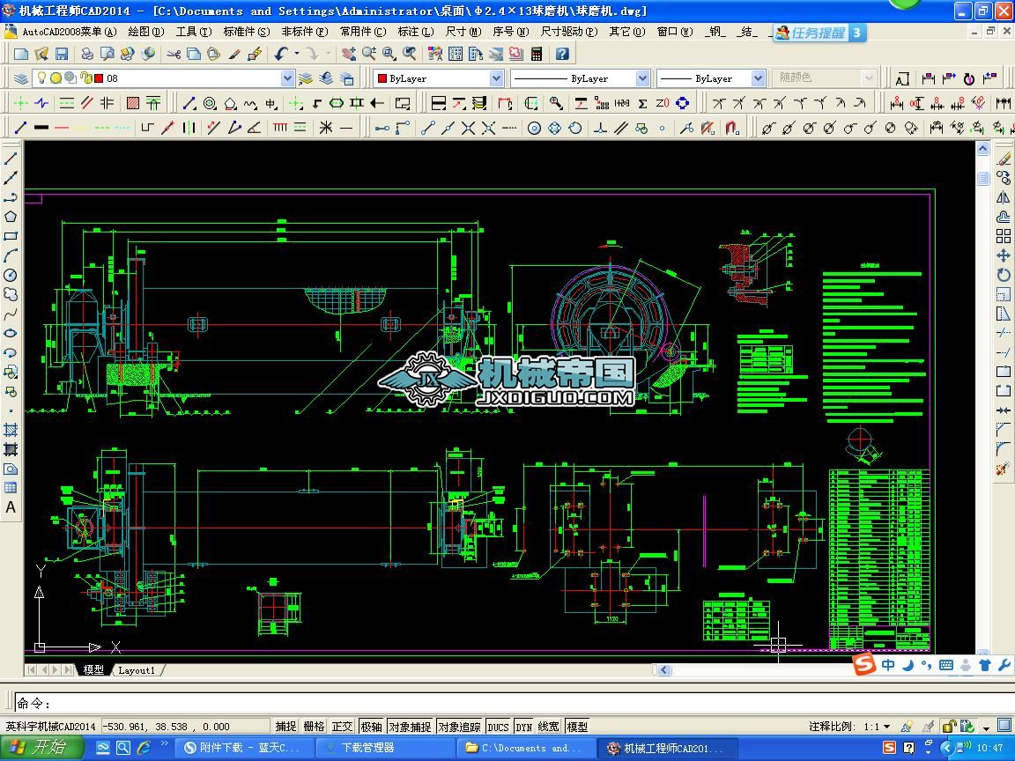Open the 绘图(D) menu
1015x761 pixels.
(x=145, y=32)
